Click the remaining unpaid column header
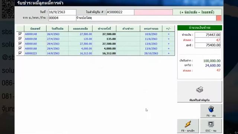This screenshot has height=134, width=238. tap(128, 29)
